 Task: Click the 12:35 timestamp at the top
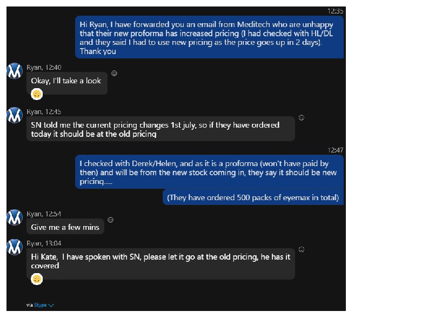coord(335,11)
